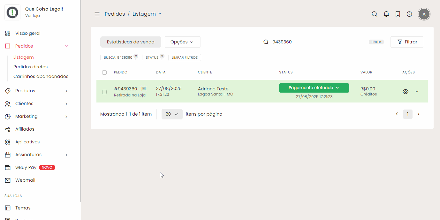Click the Estatísticas de venda button

coord(131,42)
